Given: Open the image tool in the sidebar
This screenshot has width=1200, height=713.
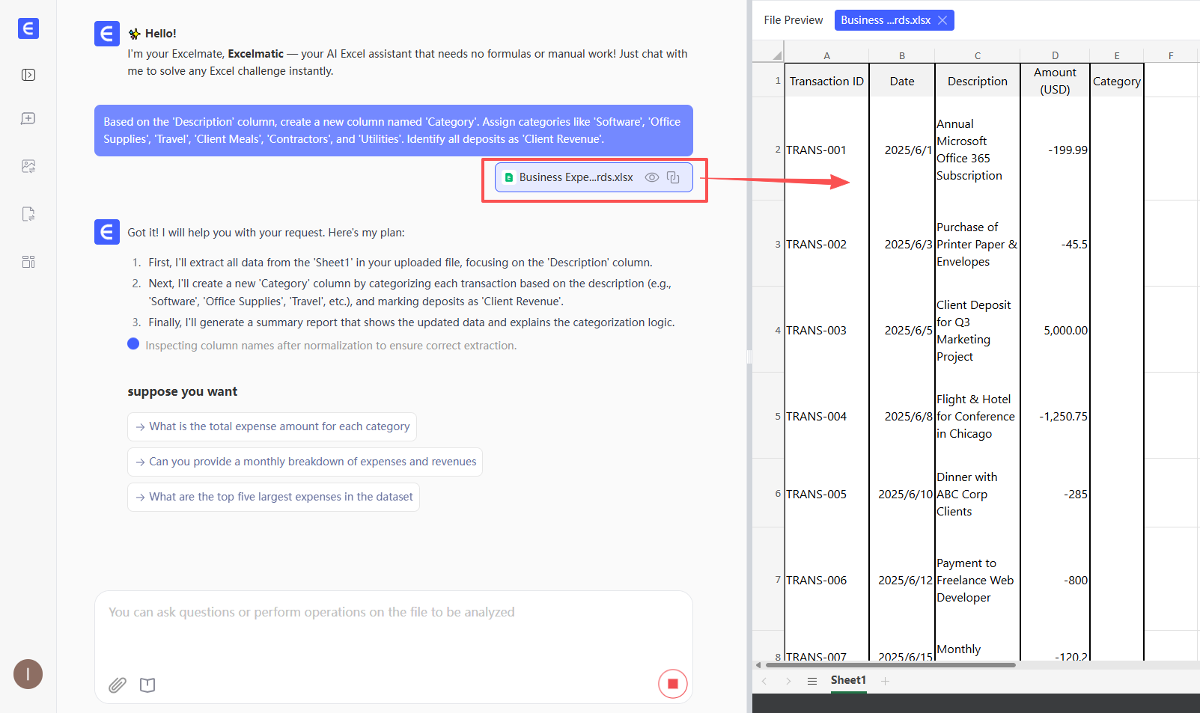Looking at the screenshot, I should tap(28, 166).
